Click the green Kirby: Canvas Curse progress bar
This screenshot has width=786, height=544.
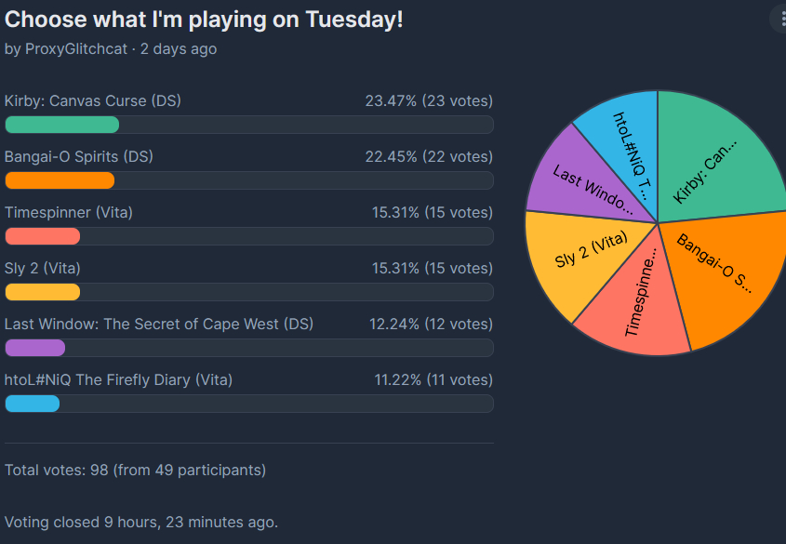62,125
